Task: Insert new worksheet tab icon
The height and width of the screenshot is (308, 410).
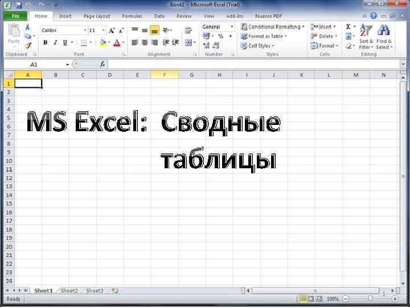Action: pos(115,290)
